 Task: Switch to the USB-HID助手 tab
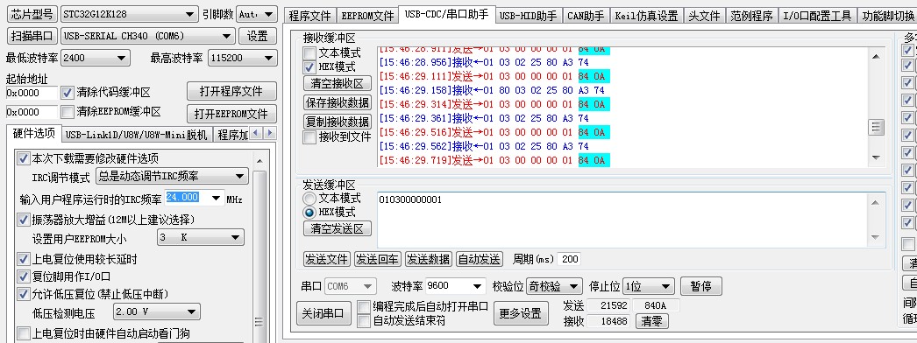tap(528, 16)
